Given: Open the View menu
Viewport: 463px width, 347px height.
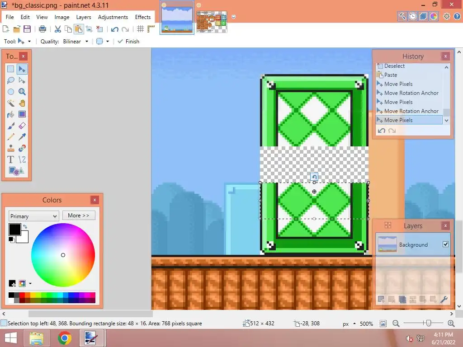Looking at the screenshot, I should [42, 17].
